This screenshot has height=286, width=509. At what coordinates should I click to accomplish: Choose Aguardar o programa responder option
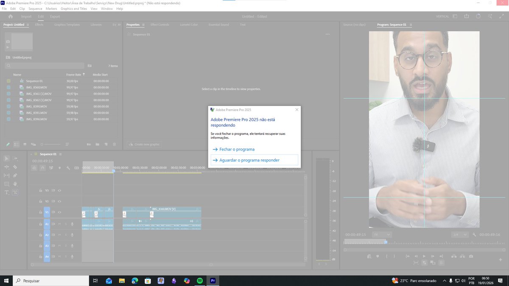click(x=255, y=160)
